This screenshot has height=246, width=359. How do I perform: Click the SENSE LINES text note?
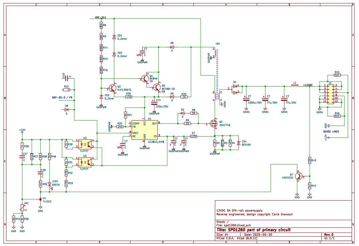331,132
